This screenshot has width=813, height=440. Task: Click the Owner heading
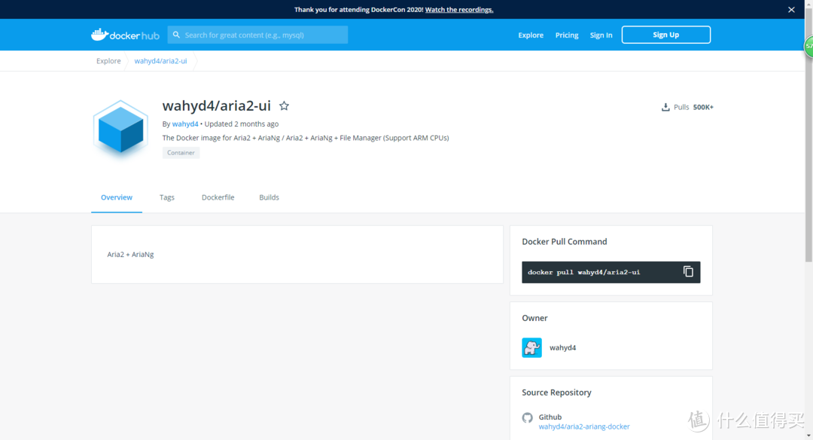coord(534,318)
